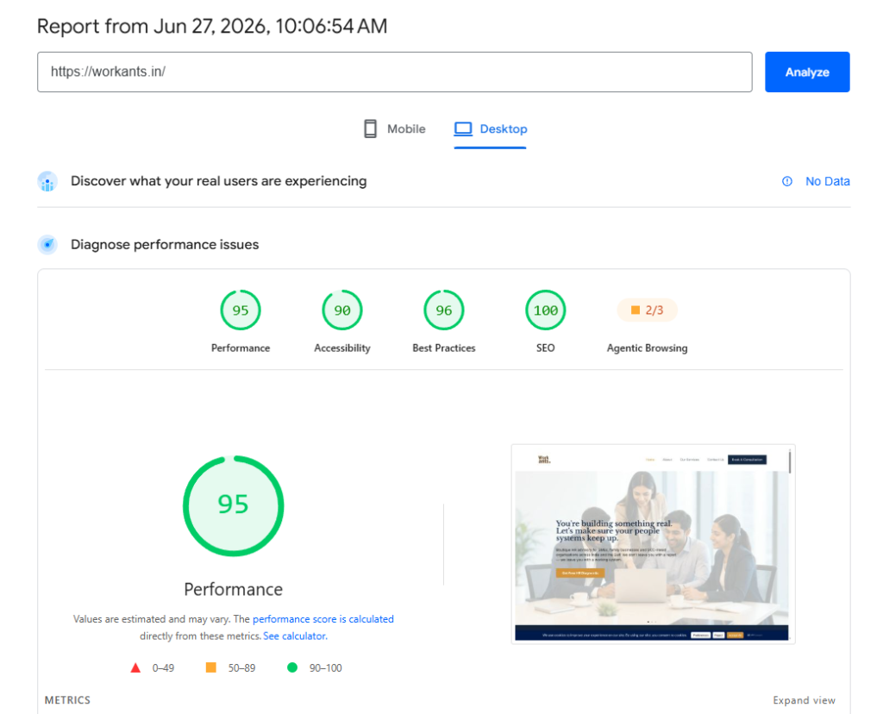Screen dimensions: 883x714
Task: Click the URL field containing https://workants.in/
Action: (x=395, y=72)
